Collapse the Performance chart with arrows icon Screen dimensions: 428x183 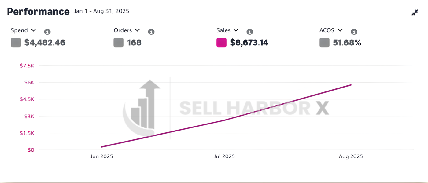[415, 13]
